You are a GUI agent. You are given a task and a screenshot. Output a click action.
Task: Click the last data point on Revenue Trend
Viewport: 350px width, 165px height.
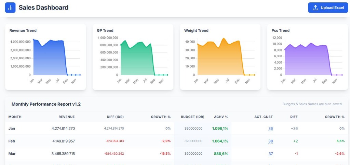pos(80,75)
